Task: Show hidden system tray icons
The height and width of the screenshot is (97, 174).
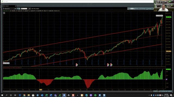Action: tap(149, 95)
